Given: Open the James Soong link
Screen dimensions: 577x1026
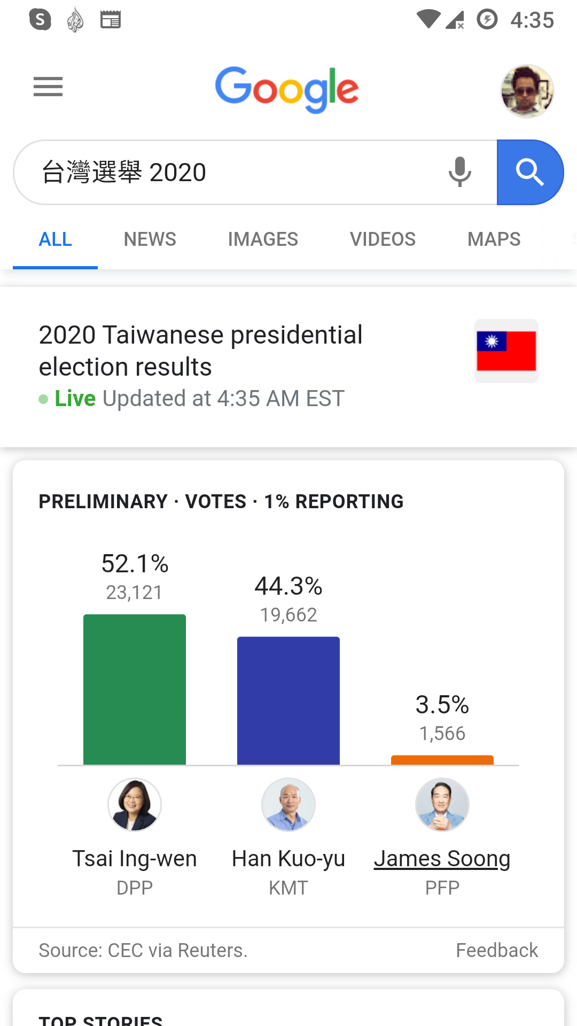Looking at the screenshot, I should pyautogui.click(x=442, y=859).
